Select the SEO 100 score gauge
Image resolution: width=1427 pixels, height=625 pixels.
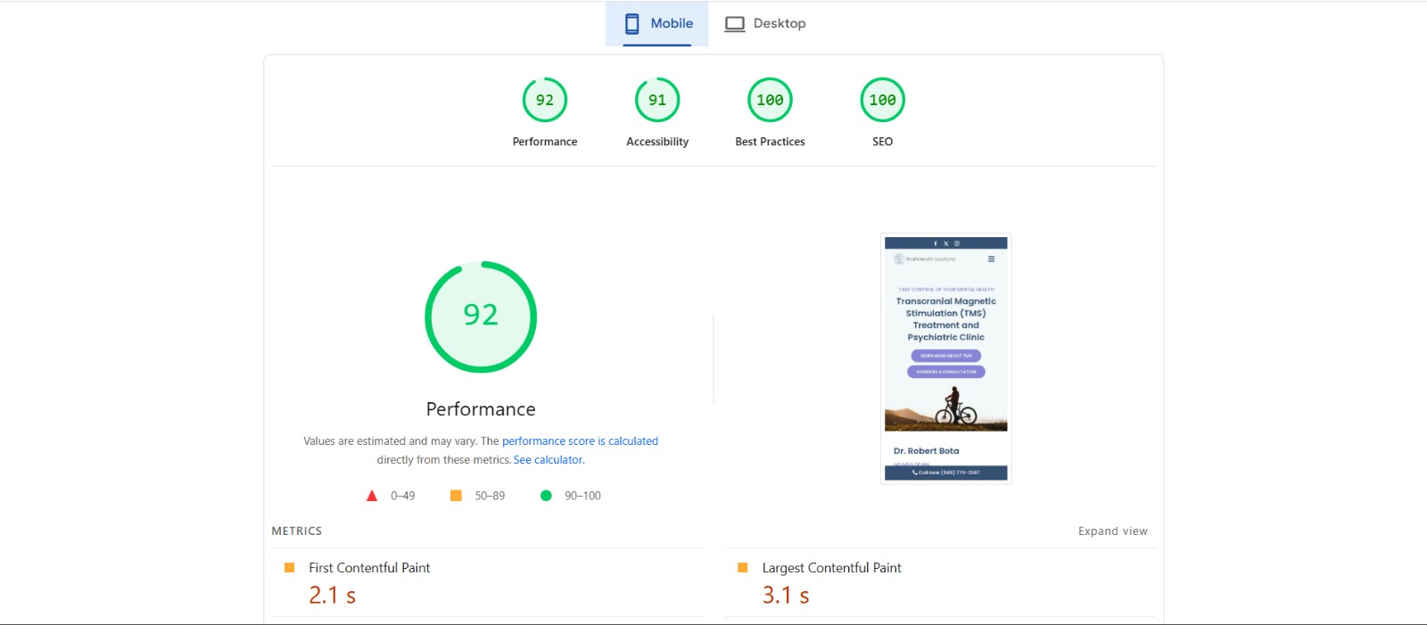point(882,101)
